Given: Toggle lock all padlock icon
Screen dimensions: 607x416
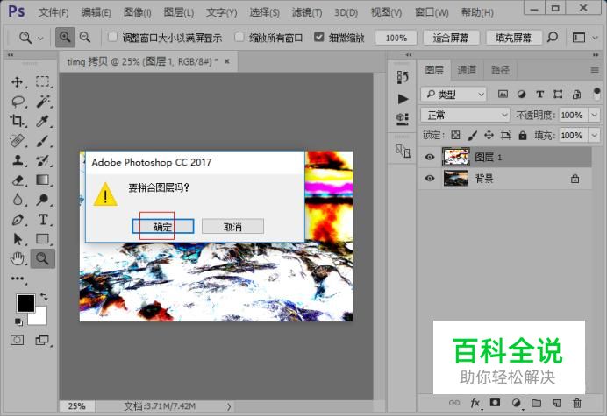Looking at the screenshot, I should 523,136.
